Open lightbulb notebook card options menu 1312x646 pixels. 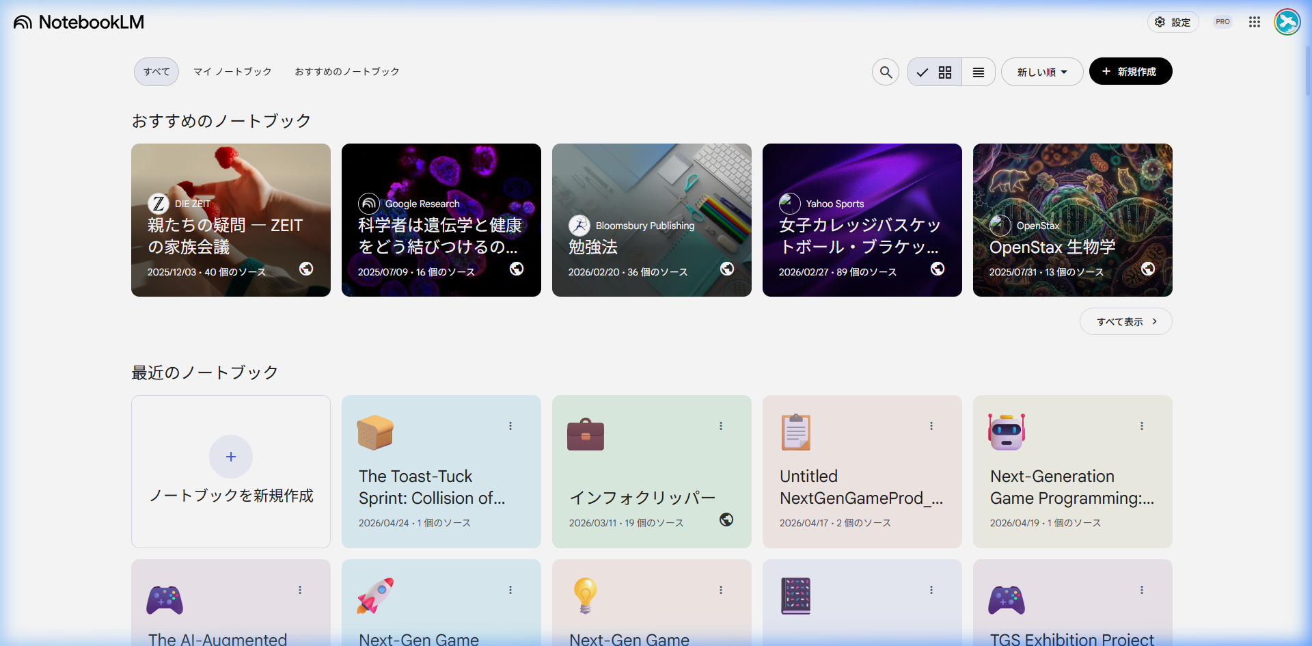coord(721,590)
